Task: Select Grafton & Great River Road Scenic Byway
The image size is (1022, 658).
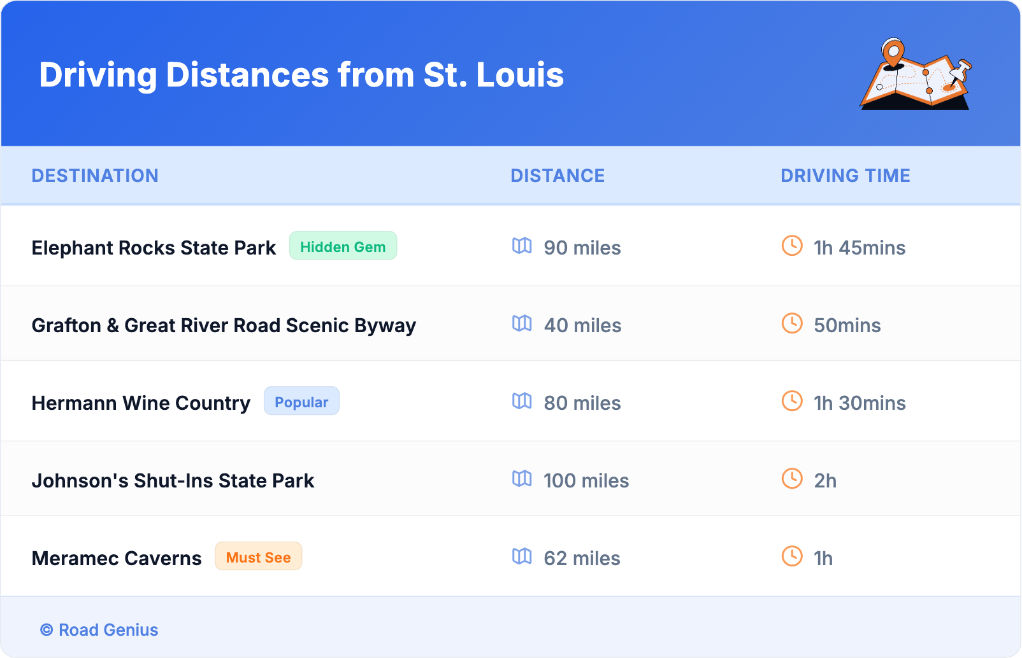Action: (x=224, y=325)
